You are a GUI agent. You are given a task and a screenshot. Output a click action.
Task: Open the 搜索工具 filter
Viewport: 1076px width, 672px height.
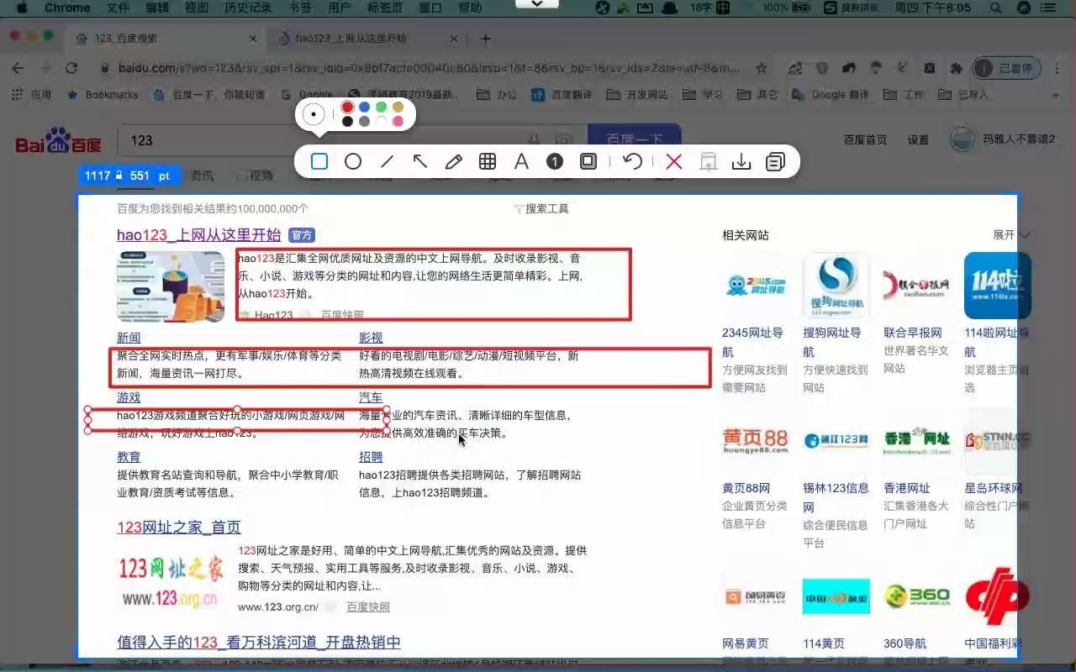(541, 208)
